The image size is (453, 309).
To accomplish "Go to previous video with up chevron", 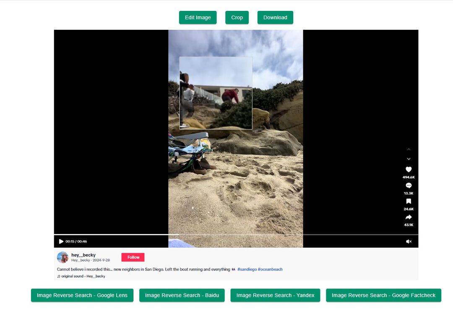I will click(409, 149).
